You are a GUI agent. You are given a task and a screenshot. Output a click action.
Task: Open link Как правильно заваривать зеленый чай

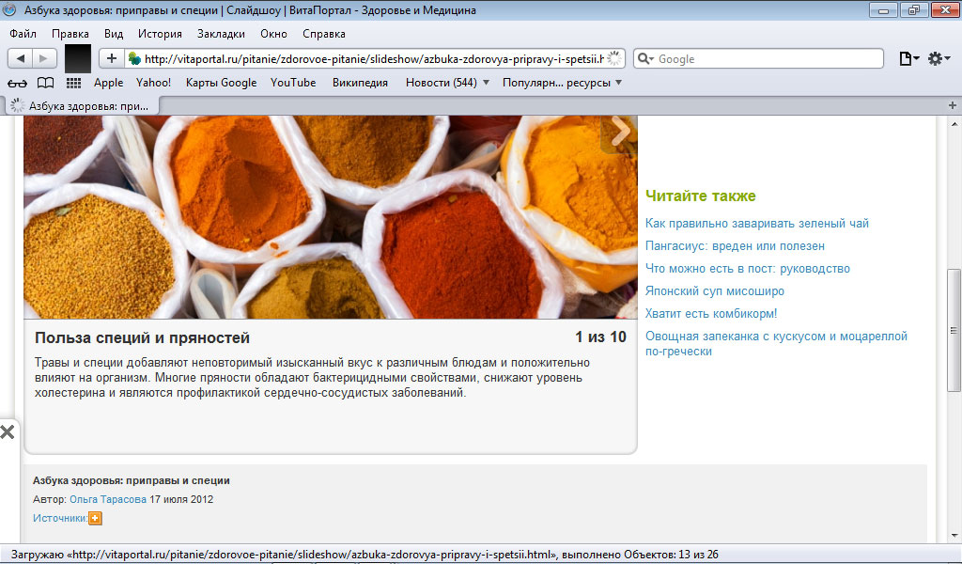pos(757,224)
